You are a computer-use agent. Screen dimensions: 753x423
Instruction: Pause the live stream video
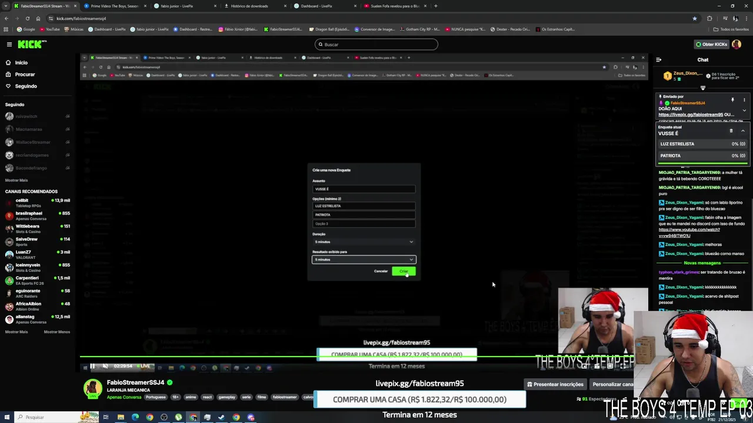coord(92,366)
